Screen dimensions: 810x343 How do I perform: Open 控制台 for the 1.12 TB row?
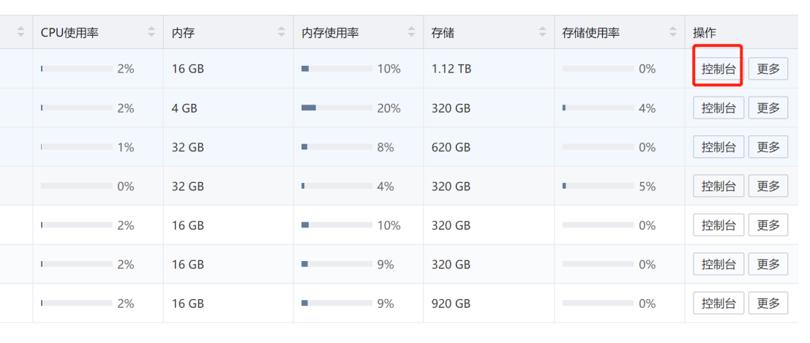tap(719, 69)
